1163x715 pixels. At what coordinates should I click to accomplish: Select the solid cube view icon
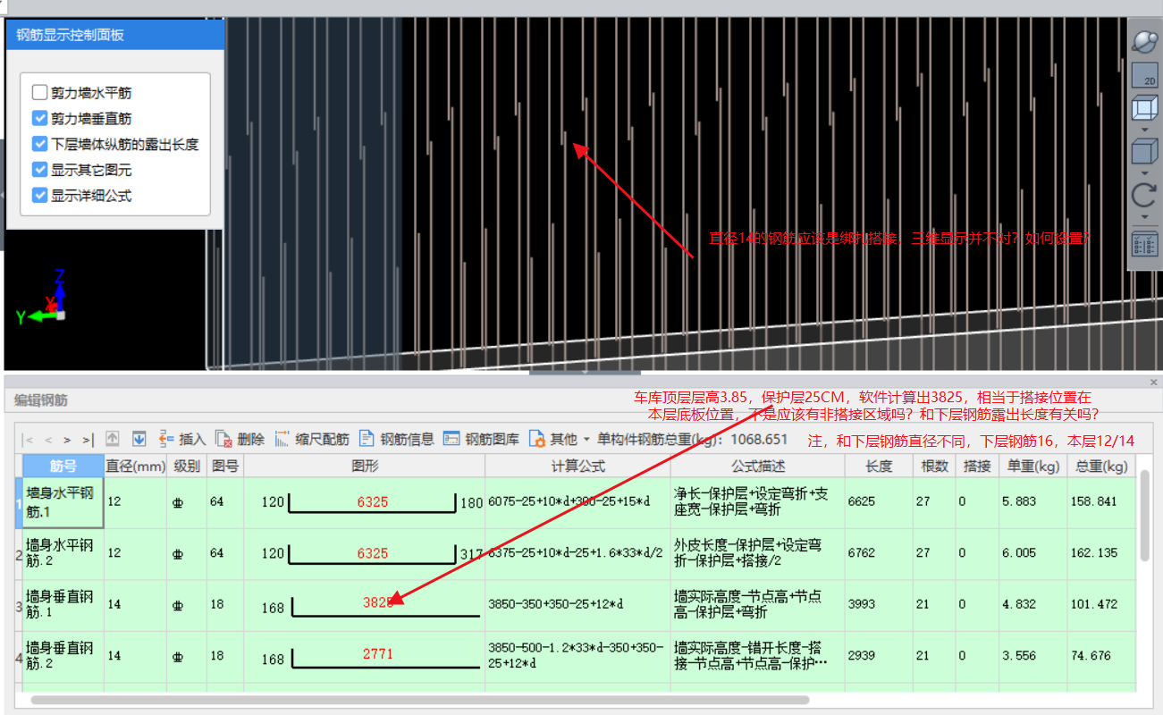pyautogui.click(x=1144, y=152)
